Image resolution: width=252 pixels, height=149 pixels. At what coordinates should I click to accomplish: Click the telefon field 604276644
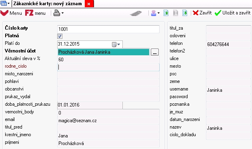click(228, 44)
